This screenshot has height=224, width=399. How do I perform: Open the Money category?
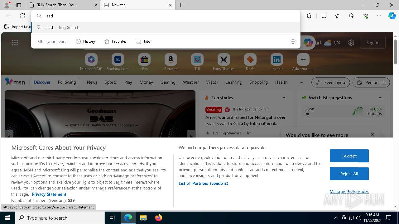tap(146, 82)
